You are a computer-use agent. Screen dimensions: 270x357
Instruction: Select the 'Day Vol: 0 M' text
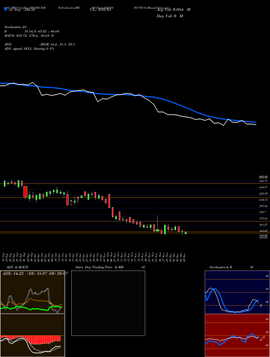point(170,16)
